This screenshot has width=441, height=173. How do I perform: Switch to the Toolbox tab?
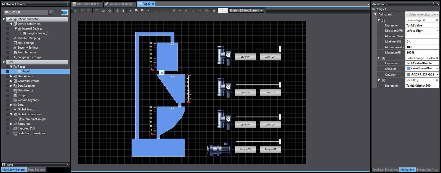point(378,170)
